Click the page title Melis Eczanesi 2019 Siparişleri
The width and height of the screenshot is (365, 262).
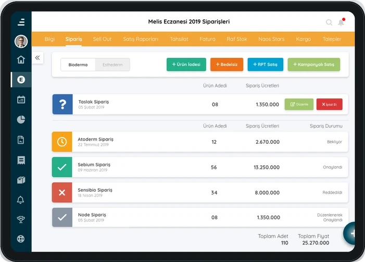pos(189,22)
